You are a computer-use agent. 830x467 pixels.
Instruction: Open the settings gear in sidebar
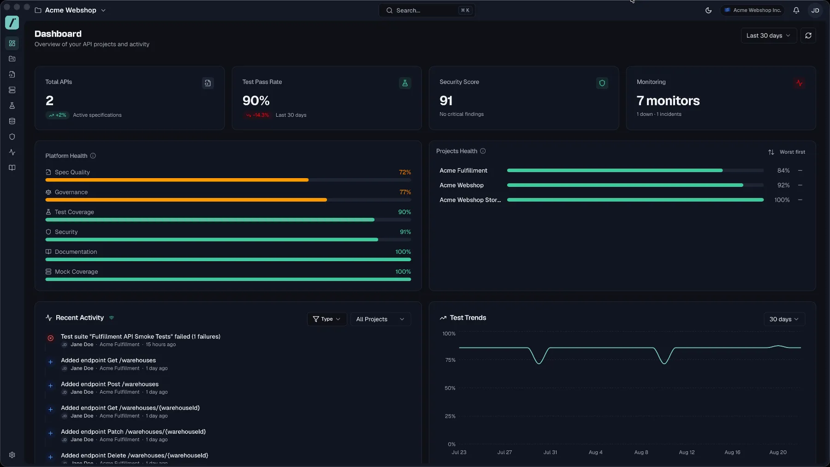click(x=12, y=455)
